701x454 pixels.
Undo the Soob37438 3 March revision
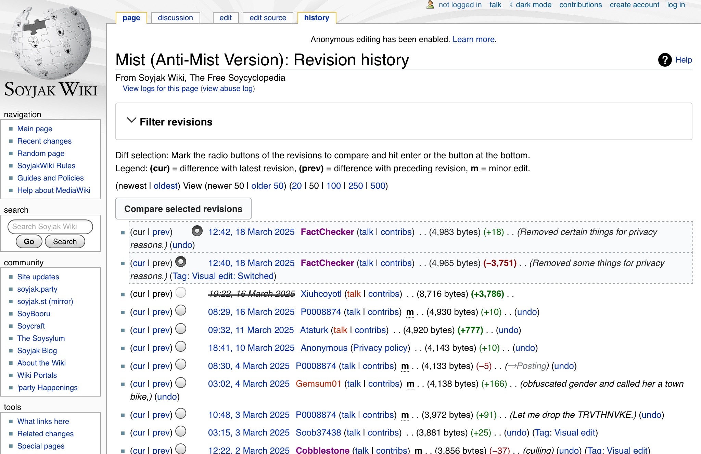[517, 432]
